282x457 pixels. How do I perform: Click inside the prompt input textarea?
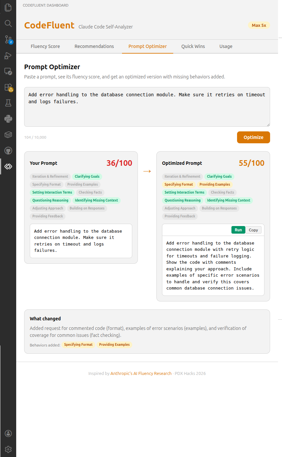147,107
